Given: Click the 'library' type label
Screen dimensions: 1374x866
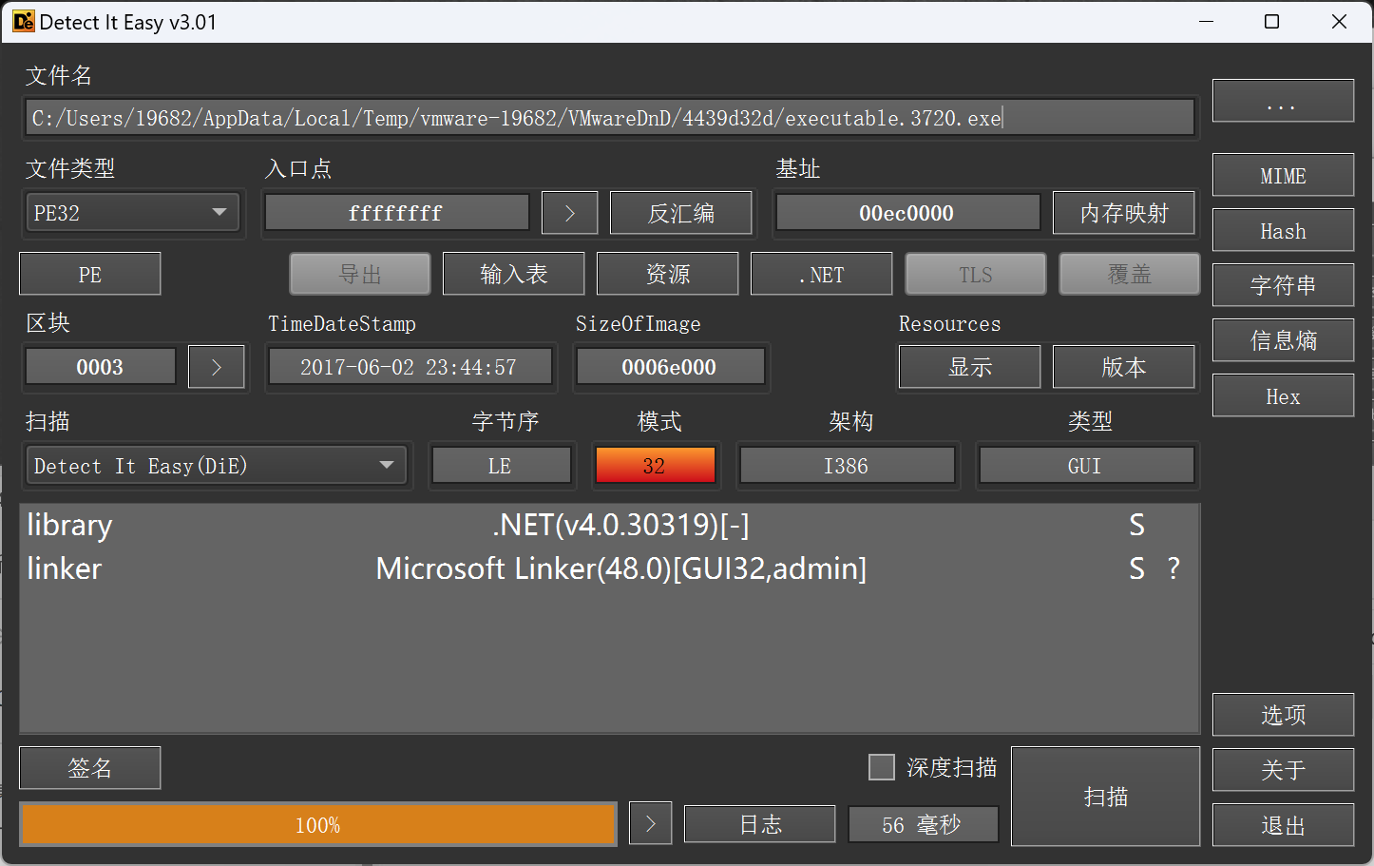Looking at the screenshot, I should click(69, 525).
